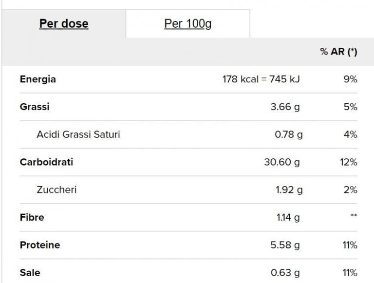Click the 30.60 g carbohydrate value
The height and width of the screenshot is (283, 374).
[x=282, y=162]
